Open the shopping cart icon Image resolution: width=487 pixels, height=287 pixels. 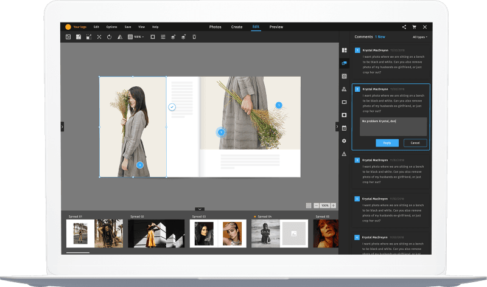pyautogui.click(x=415, y=27)
